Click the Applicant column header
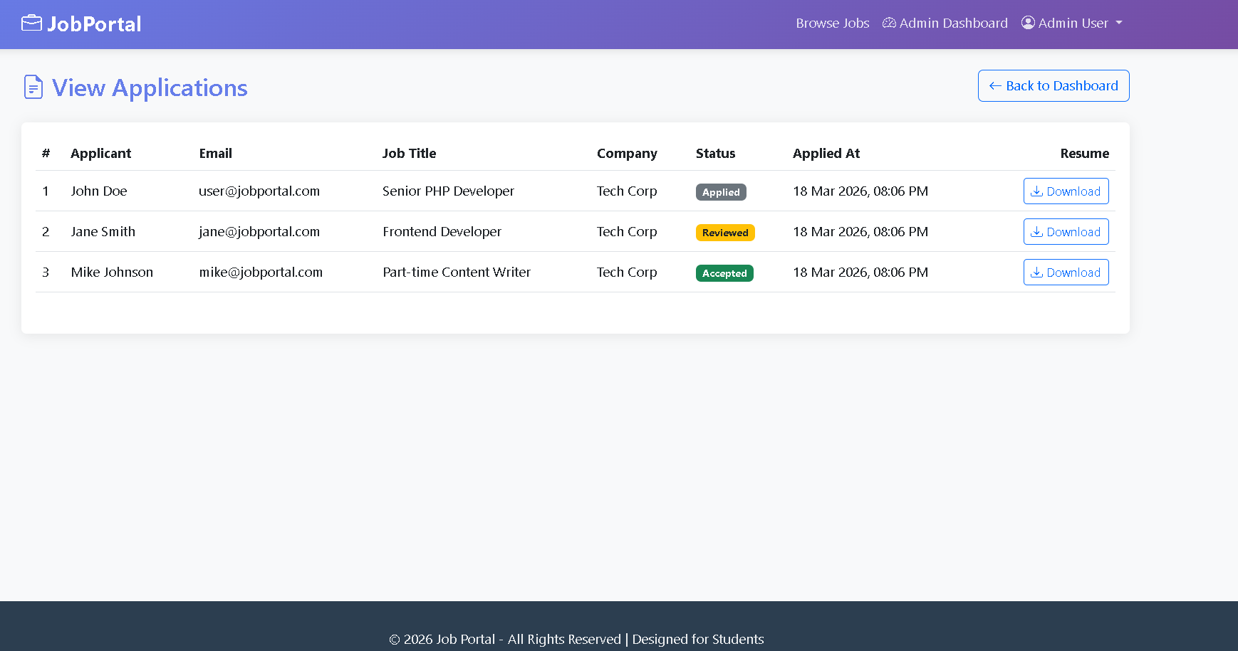Viewport: 1238px width, 651px height. coord(100,154)
